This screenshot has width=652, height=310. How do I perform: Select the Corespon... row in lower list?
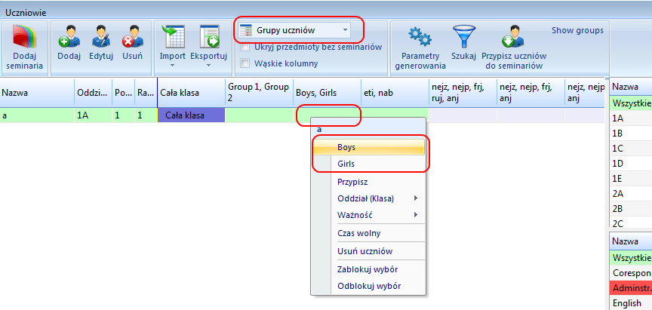pos(631,272)
